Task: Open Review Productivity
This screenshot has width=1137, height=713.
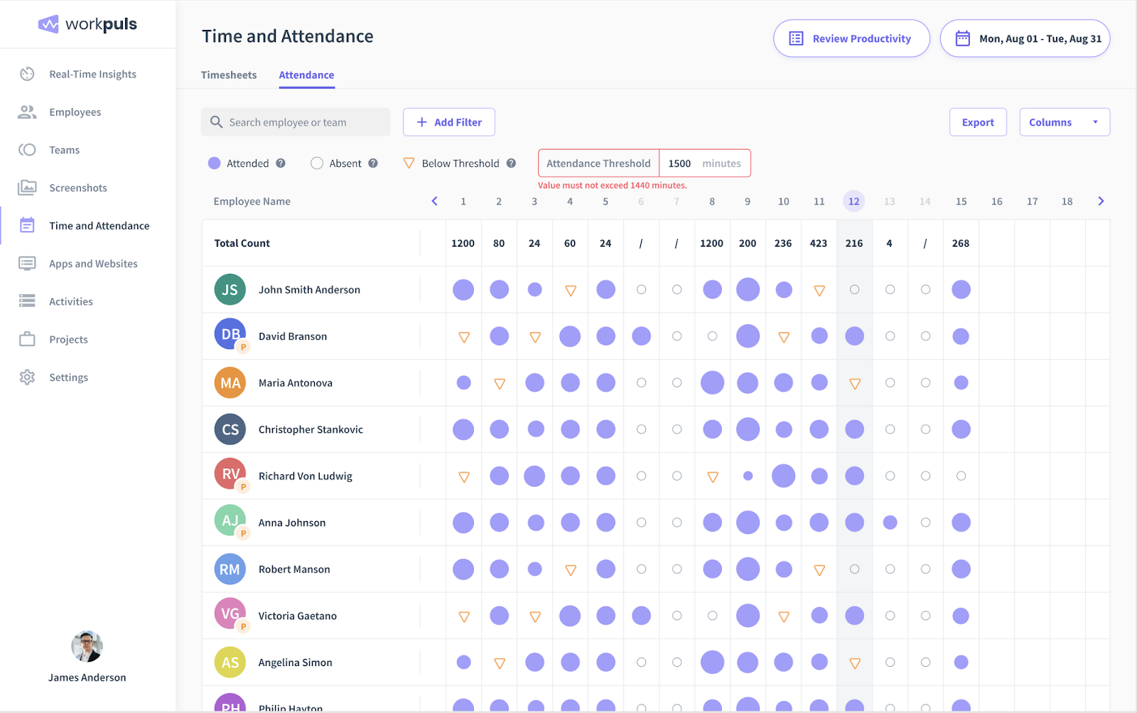Action: (851, 38)
